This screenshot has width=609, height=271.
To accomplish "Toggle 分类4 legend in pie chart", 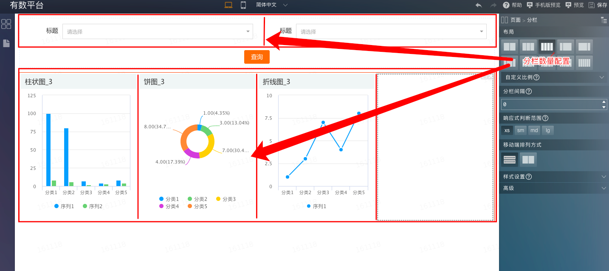I will click(169, 206).
